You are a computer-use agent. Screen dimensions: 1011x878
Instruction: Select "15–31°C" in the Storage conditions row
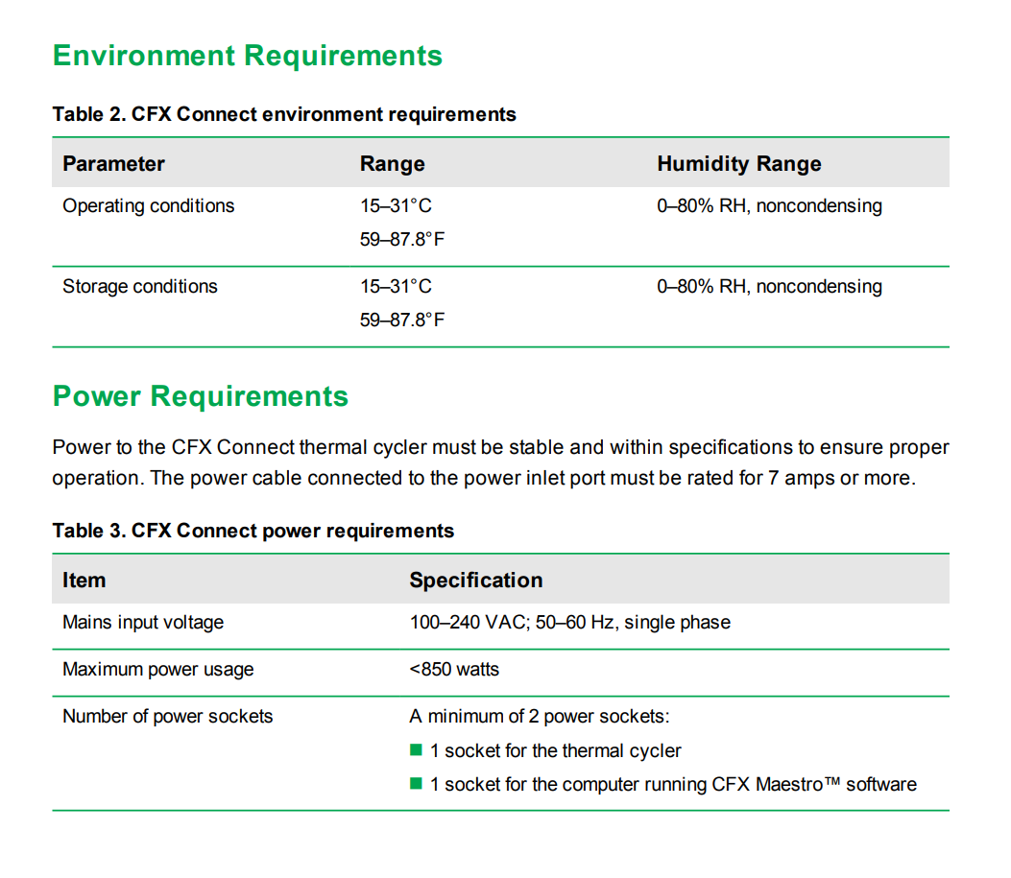396,286
